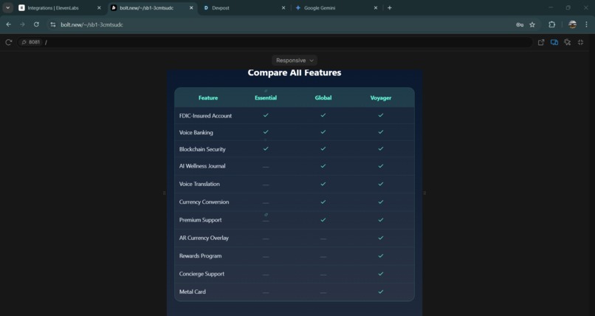Close the Integrations | ElevenLabs tab
Image resolution: width=595 pixels, height=316 pixels.
[99, 7]
